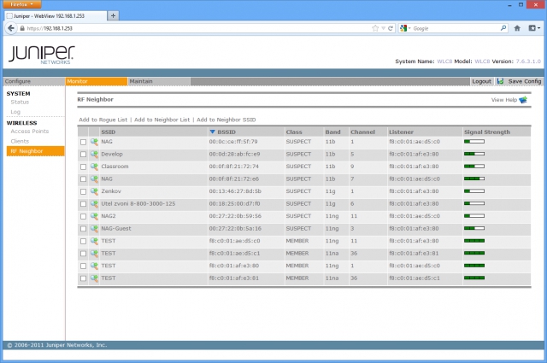Select RF Neighbor in the sidebar
This screenshot has width=547, height=363.
[x=35, y=151]
